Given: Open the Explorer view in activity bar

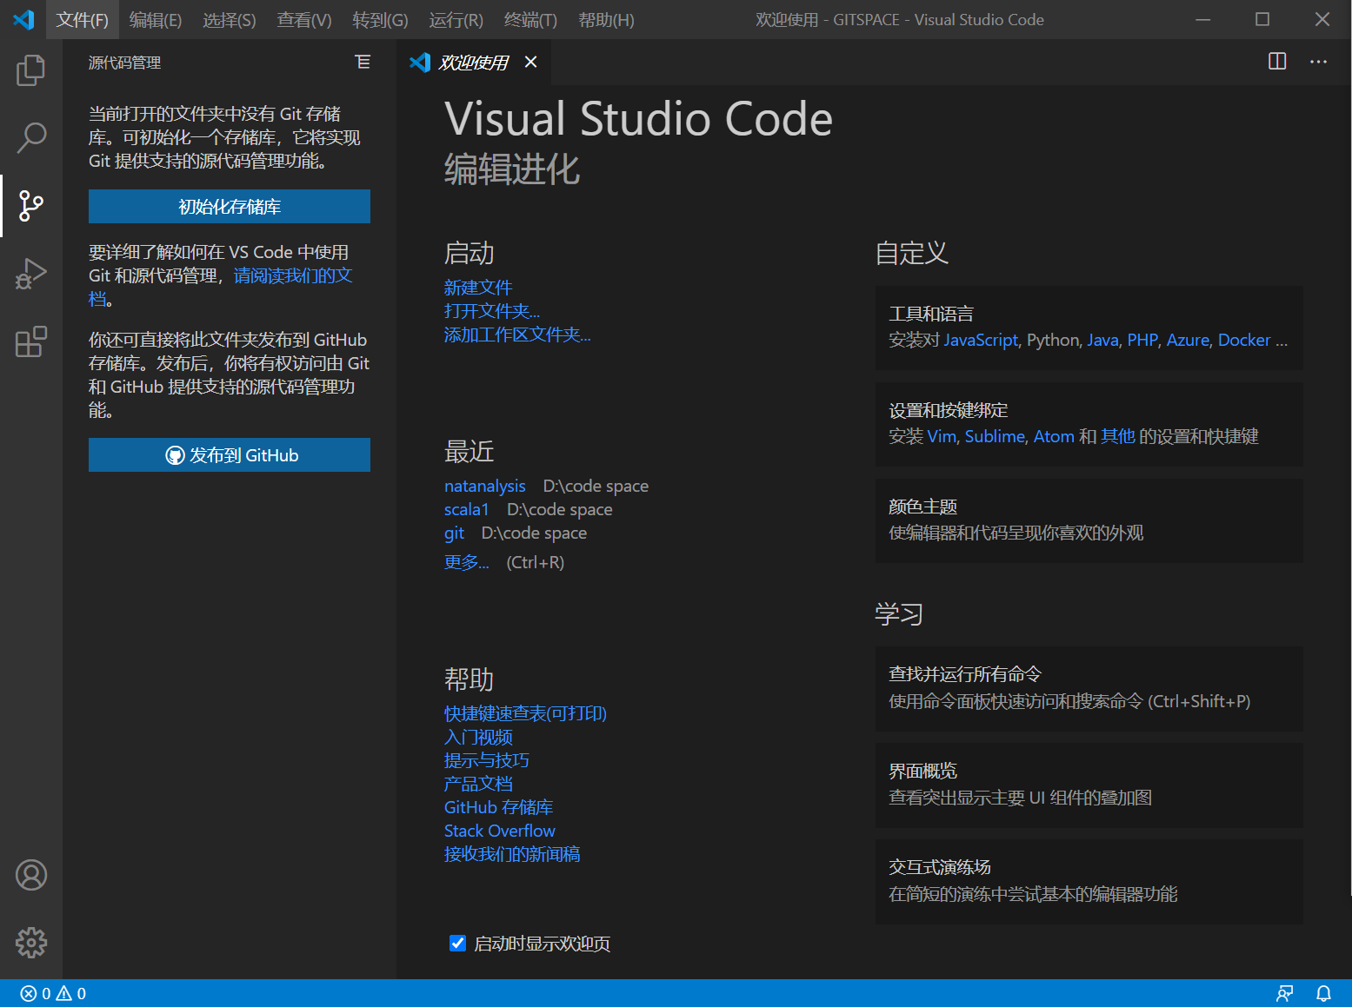Looking at the screenshot, I should click(x=31, y=70).
